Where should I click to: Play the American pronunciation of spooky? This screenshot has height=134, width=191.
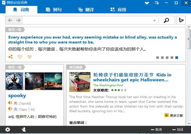(10, 103)
